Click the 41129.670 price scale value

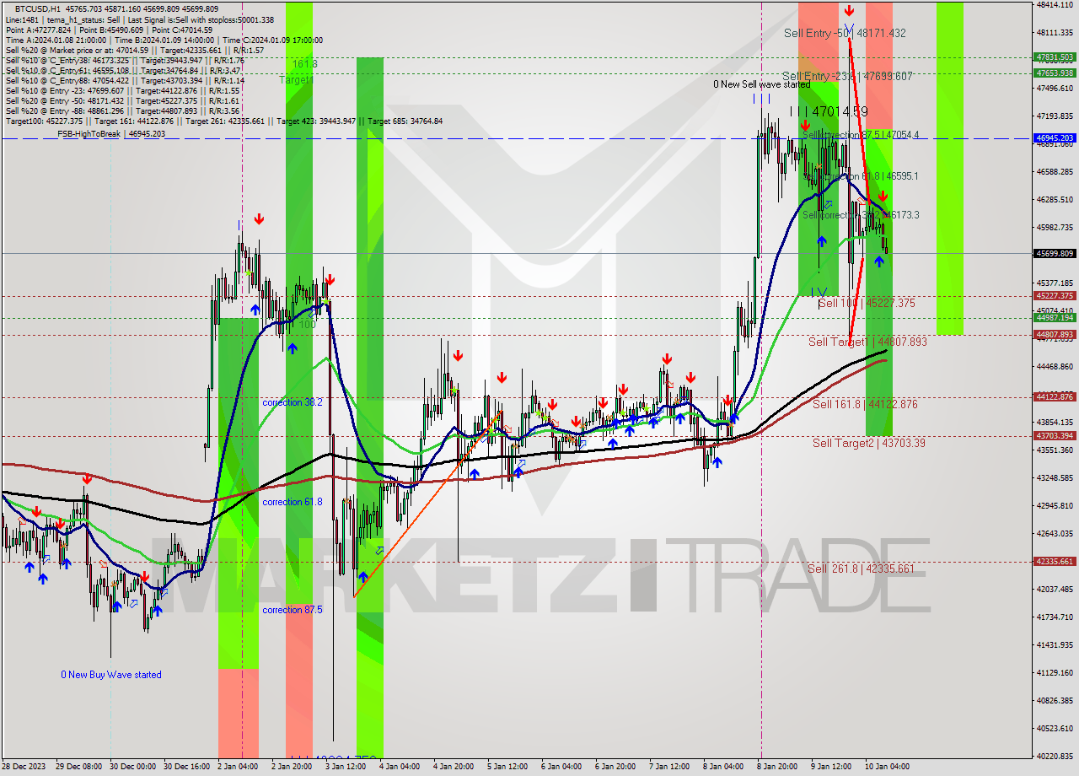pos(1055,672)
